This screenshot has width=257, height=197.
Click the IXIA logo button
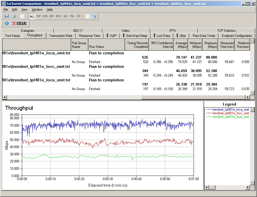click(19, 23)
